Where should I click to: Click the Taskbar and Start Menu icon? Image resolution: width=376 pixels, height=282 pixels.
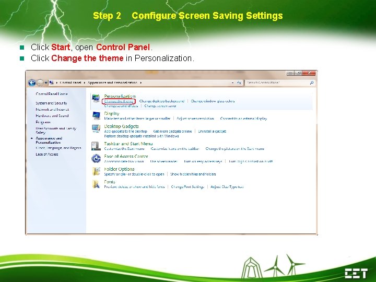click(96, 146)
